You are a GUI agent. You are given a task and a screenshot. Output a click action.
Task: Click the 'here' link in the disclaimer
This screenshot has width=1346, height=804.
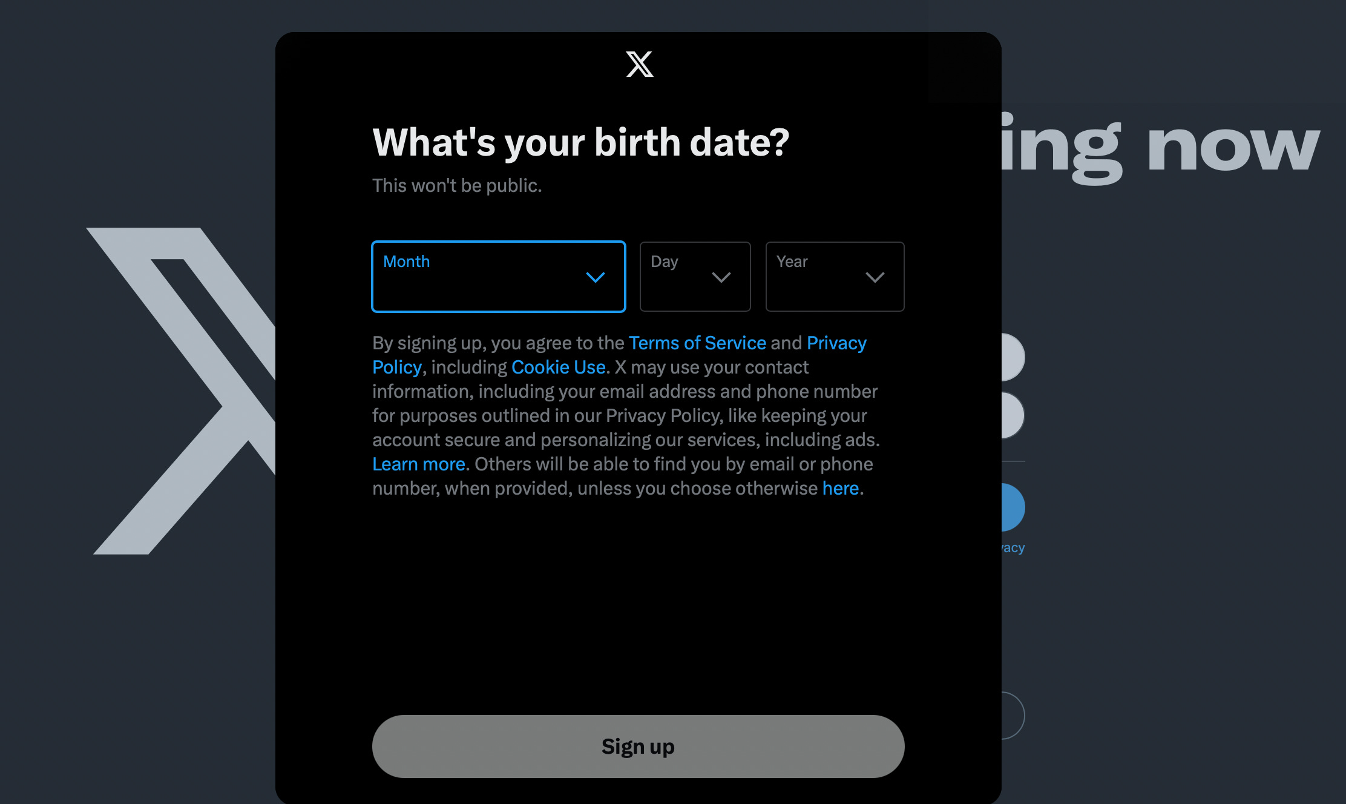click(x=841, y=488)
